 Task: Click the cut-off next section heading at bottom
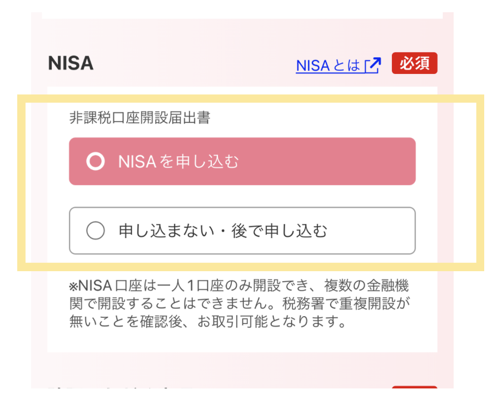[x=121, y=387]
